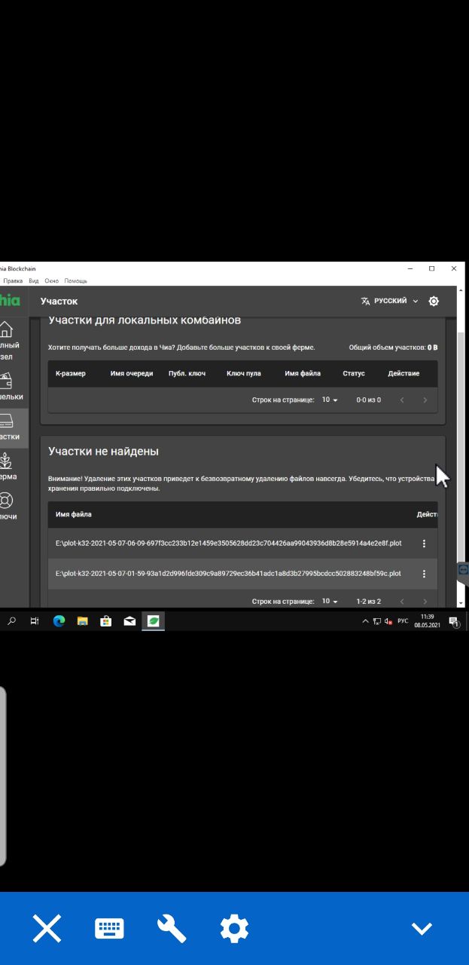Open the Правка menu
Viewport: 469px width, 965px height.
pos(13,280)
